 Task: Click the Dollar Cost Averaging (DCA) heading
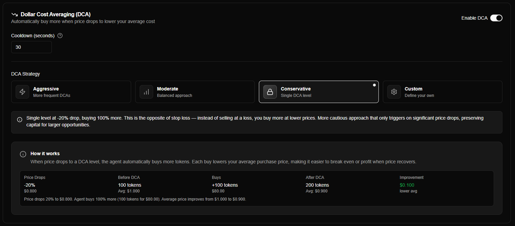coord(56,14)
